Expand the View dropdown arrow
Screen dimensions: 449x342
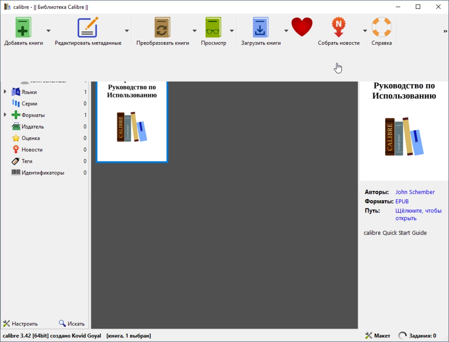[232, 31]
